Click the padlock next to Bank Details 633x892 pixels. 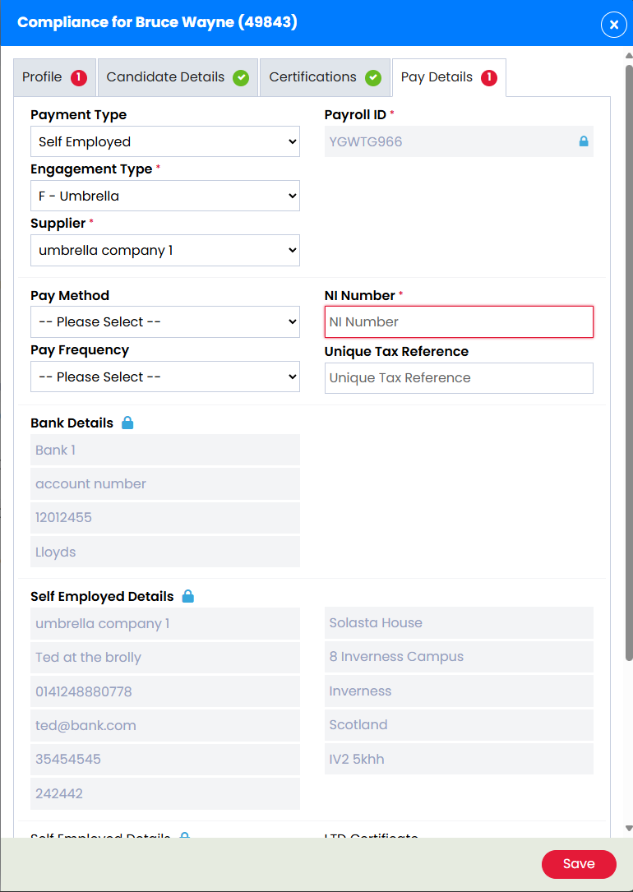[x=127, y=422]
